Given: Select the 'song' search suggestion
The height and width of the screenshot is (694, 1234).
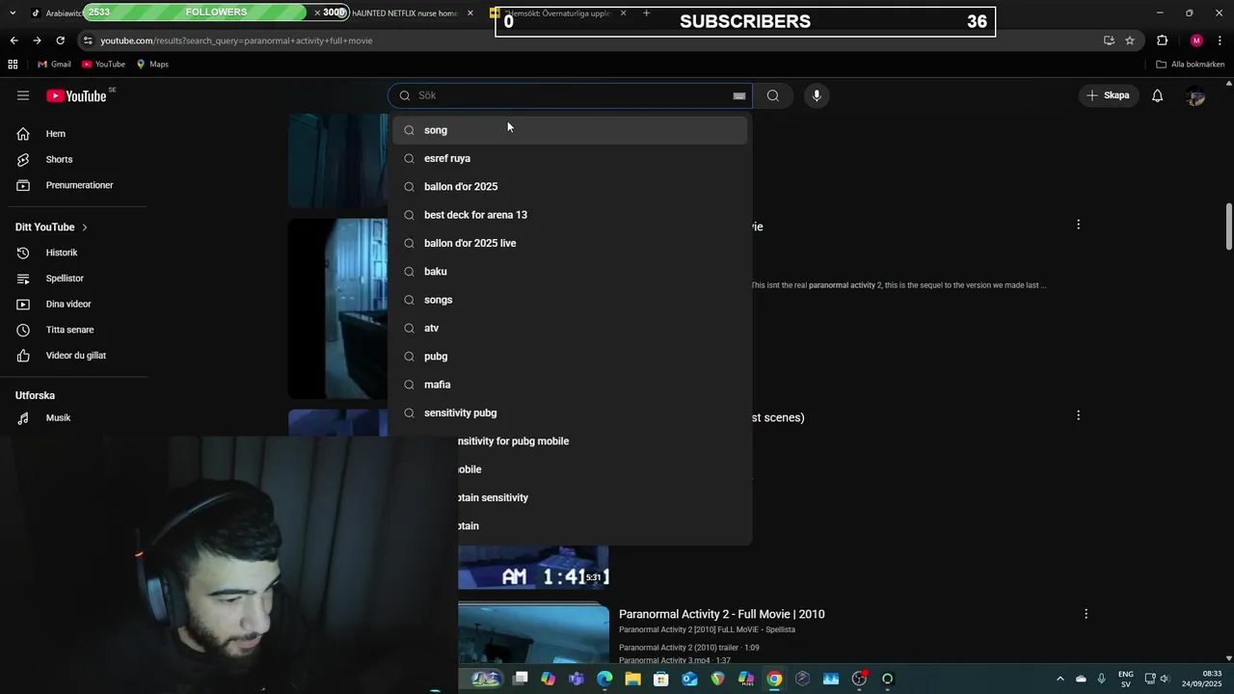Looking at the screenshot, I should tap(570, 130).
